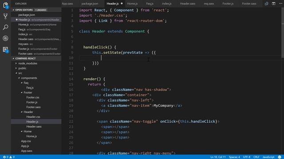
Task: Click the unsaved dot on Header.js tab
Action: point(122,4)
